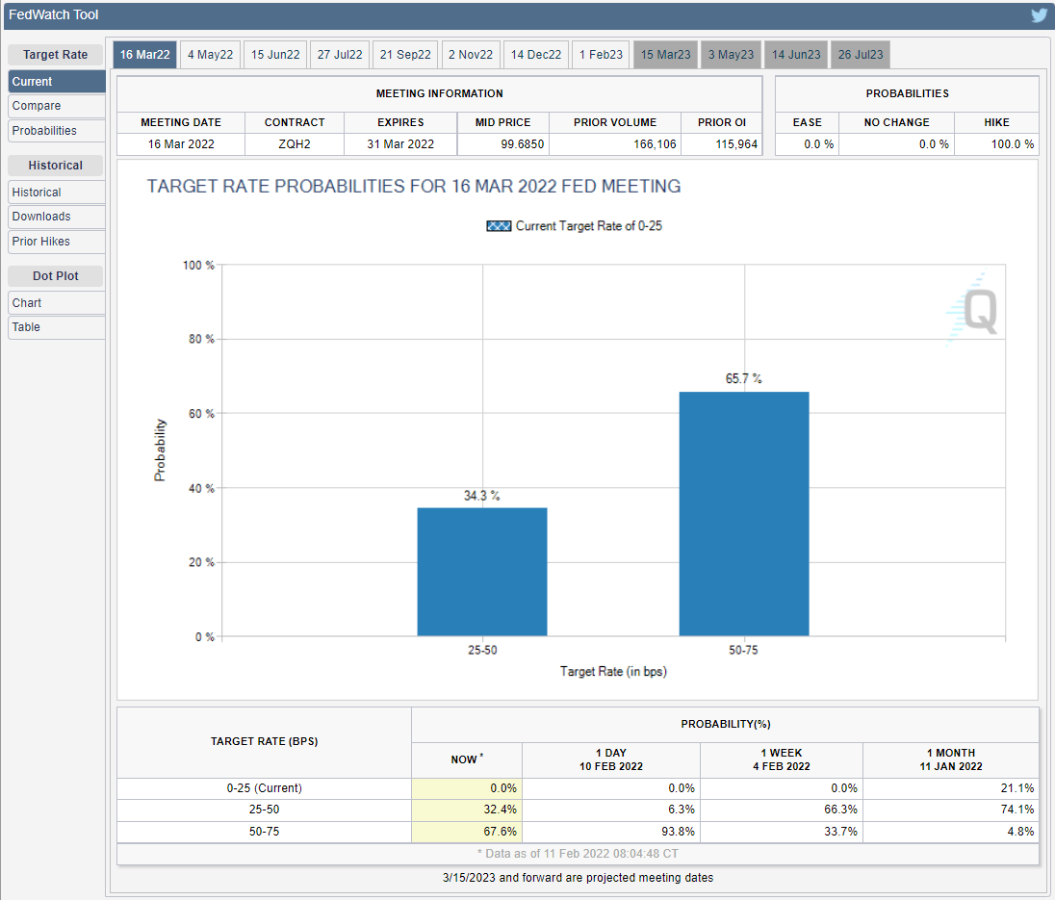Viewport: 1055px width, 900px height.
Task: Click the 25-50 bps probability bar
Action: pos(481,572)
